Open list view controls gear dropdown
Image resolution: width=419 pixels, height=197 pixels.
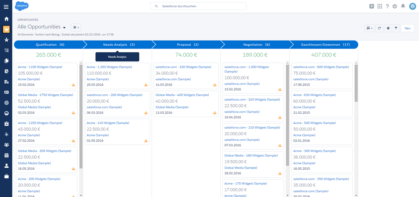tap(76, 27)
